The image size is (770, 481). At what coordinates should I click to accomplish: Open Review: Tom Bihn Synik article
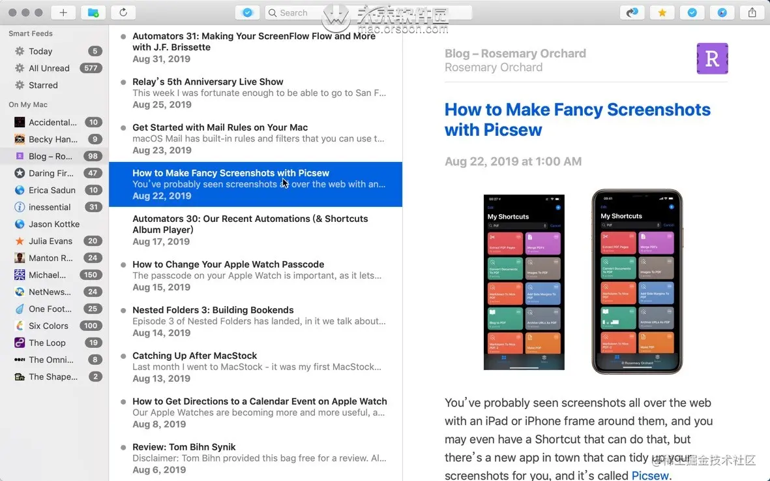(x=256, y=458)
